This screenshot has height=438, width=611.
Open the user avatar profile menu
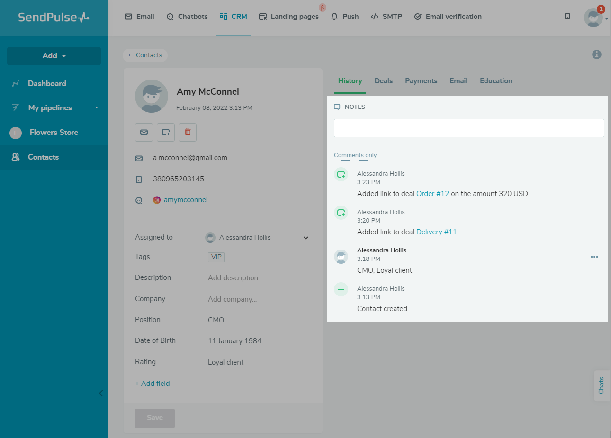pos(593,18)
